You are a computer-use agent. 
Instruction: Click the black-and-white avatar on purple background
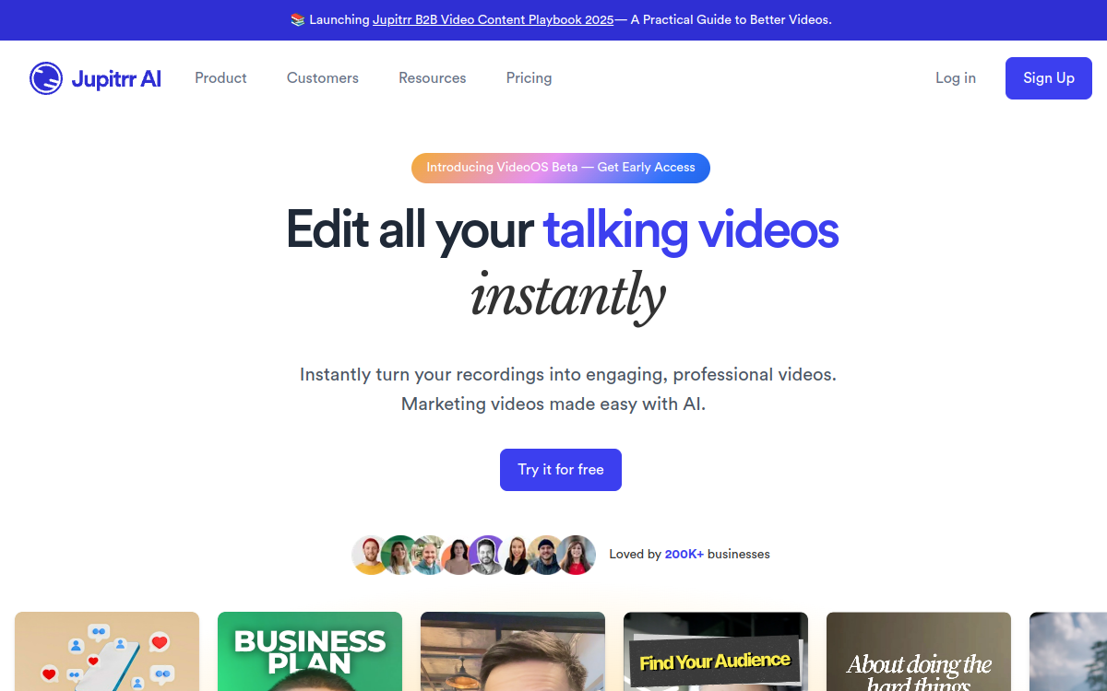tap(486, 555)
